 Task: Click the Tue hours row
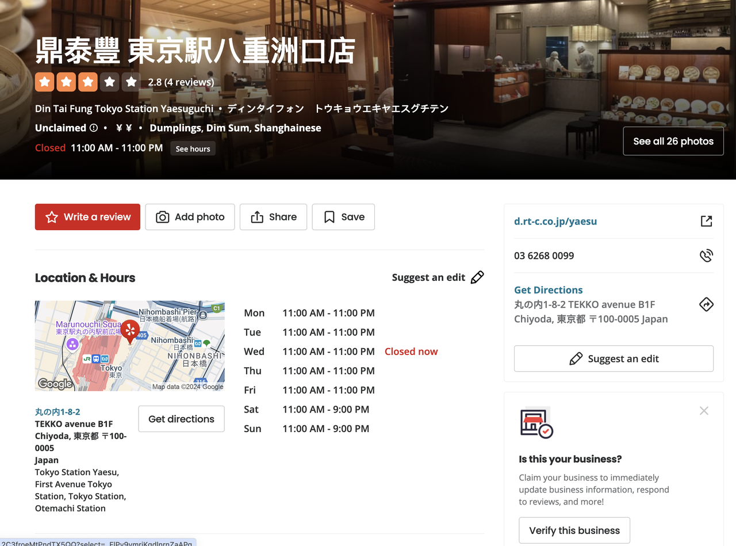point(309,332)
